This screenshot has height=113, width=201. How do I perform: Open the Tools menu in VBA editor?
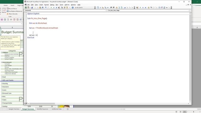(x=62, y=5)
